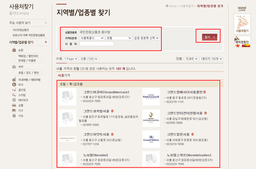
Task: Select 호텔 / 콘도 / 펜션 submenu item
Action: coord(29,73)
